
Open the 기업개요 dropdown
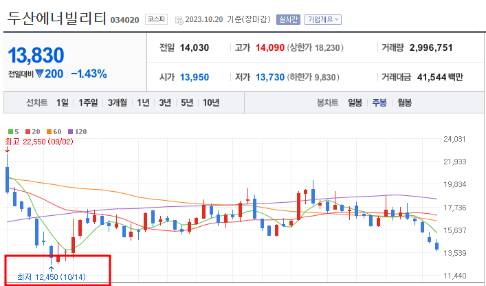point(322,19)
